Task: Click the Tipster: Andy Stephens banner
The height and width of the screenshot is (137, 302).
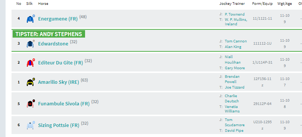Action: tap(49, 34)
